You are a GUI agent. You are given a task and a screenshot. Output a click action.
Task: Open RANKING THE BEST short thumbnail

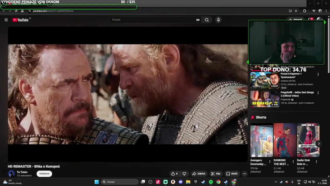pyautogui.click(x=285, y=140)
